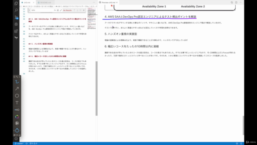Click the left chevron beside highlight ring

coord(14,130)
